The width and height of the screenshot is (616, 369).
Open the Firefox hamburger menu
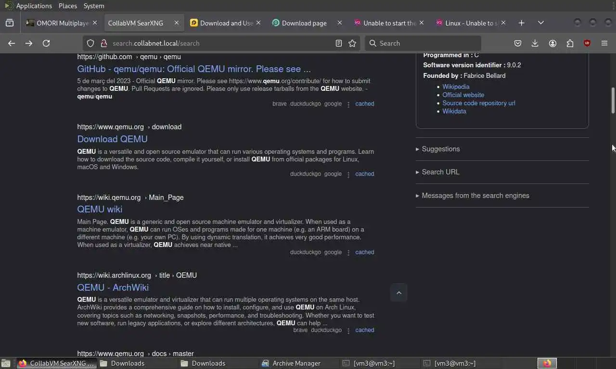pos(604,43)
